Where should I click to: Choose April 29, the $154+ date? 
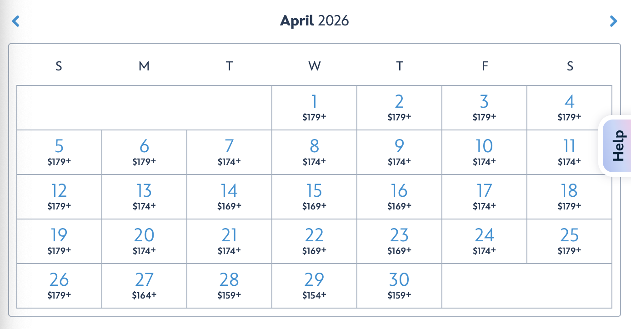coord(314,286)
